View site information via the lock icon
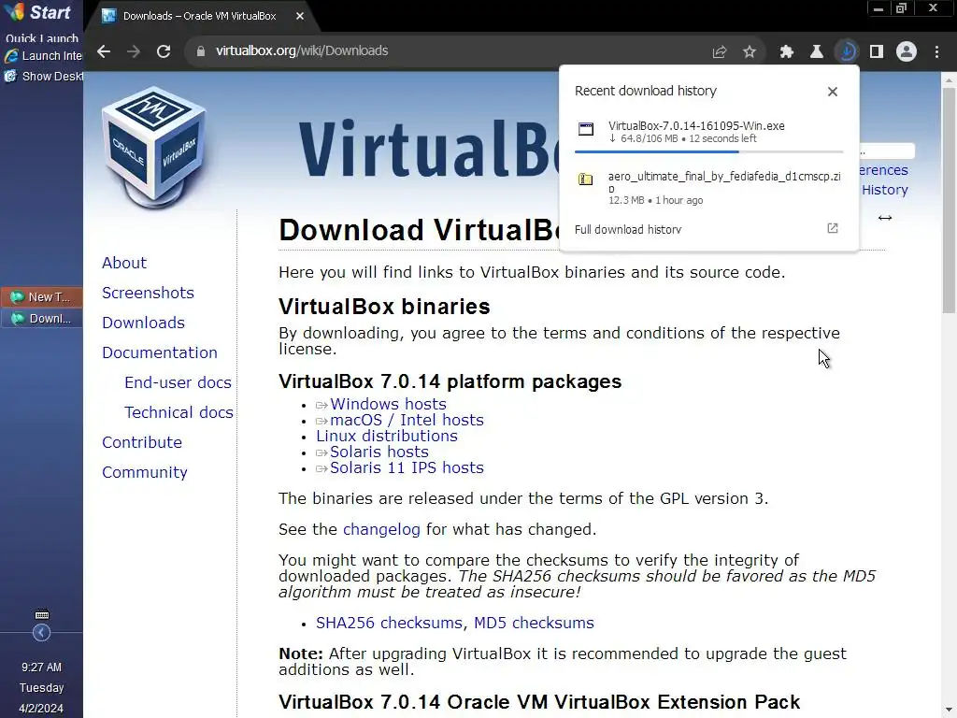Image resolution: width=957 pixels, height=718 pixels. [201, 51]
